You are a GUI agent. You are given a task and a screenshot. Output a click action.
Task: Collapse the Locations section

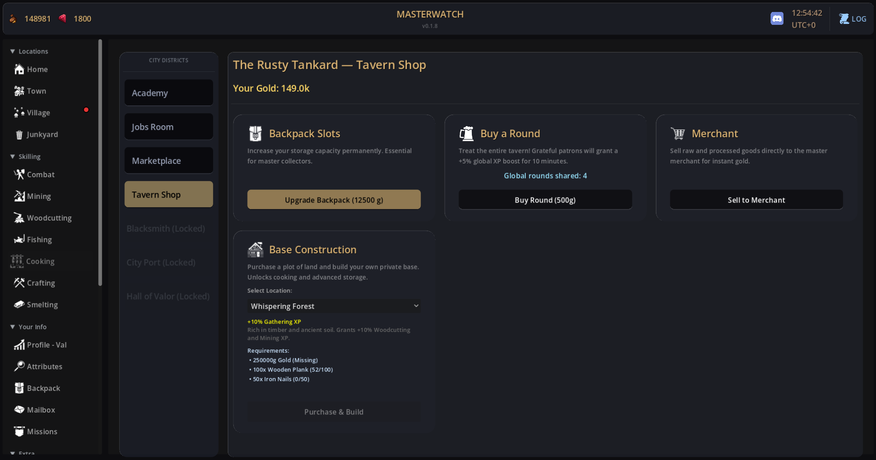(13, 52)
